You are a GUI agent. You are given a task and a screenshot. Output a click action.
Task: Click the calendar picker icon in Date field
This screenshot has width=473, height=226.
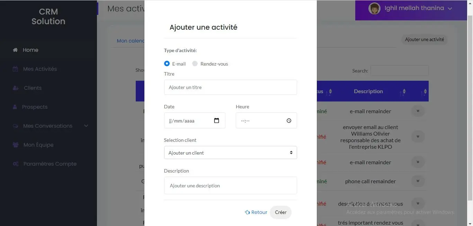pos(217,121)
